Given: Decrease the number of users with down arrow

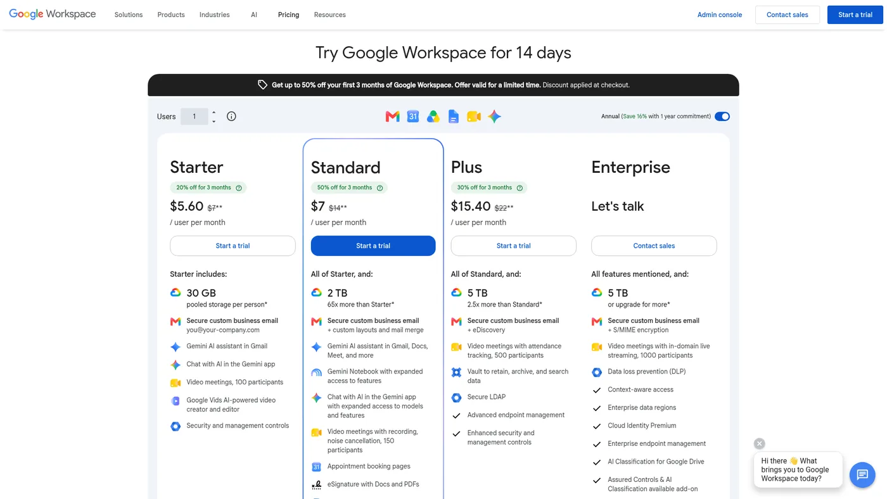Looking at the screenshot, I should pyautogui.click(x=214, y=121).
